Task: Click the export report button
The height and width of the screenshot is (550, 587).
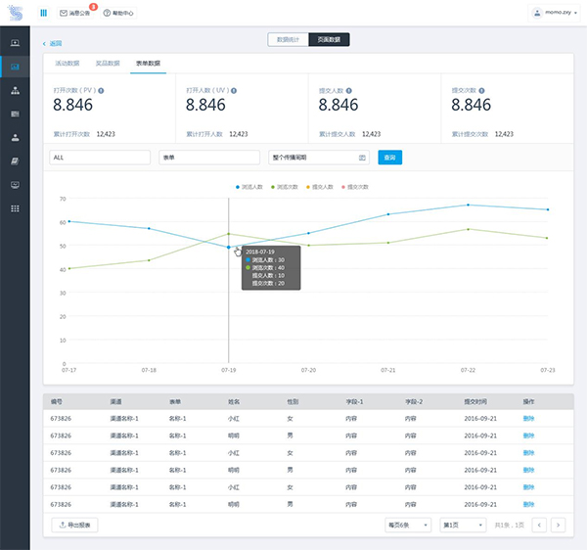Action: pyautogui.click(x=75, y=525)
